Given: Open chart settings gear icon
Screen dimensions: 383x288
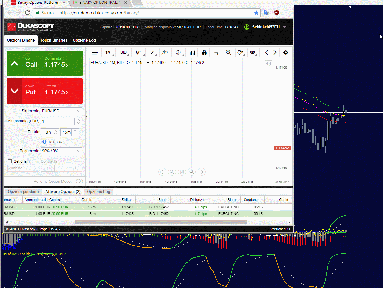Looking at the screenshot, I should [286, 52].
